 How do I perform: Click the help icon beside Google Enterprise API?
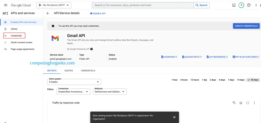[x=92, y=49]
